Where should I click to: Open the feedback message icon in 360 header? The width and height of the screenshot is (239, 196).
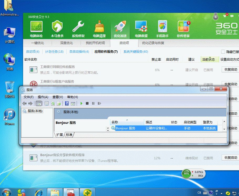(232, 16)
